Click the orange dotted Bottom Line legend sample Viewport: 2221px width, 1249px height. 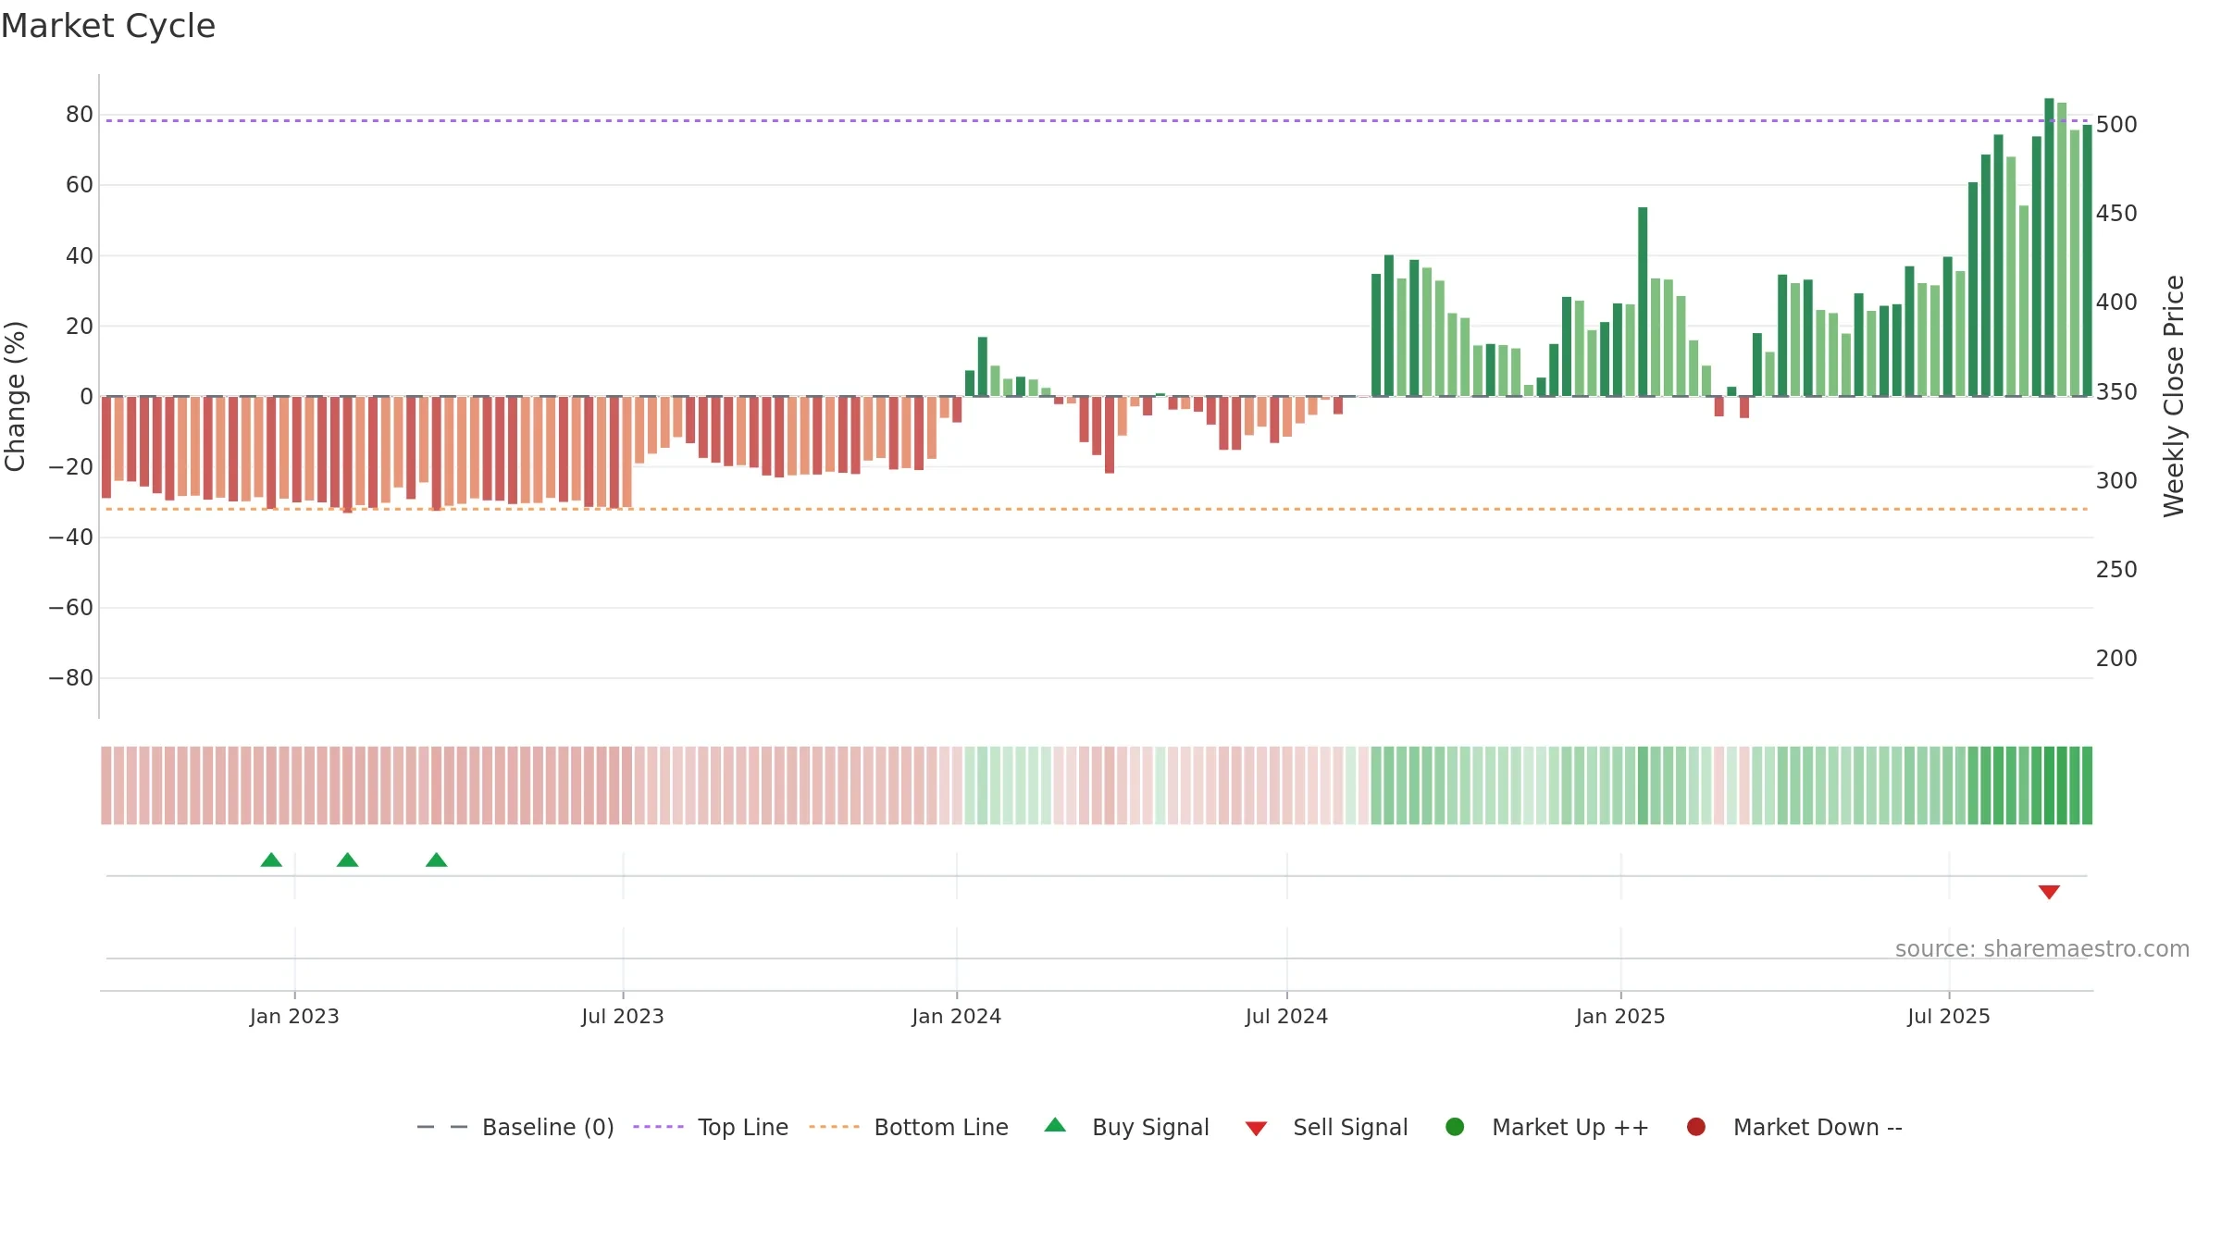coord(834,1127)
